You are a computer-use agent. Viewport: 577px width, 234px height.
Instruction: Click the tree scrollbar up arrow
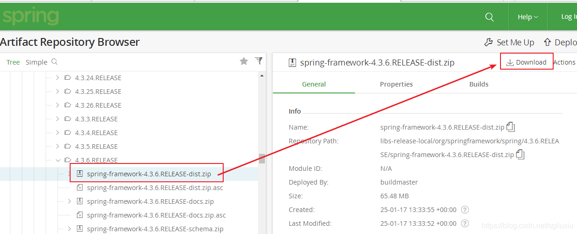(262, 76)
